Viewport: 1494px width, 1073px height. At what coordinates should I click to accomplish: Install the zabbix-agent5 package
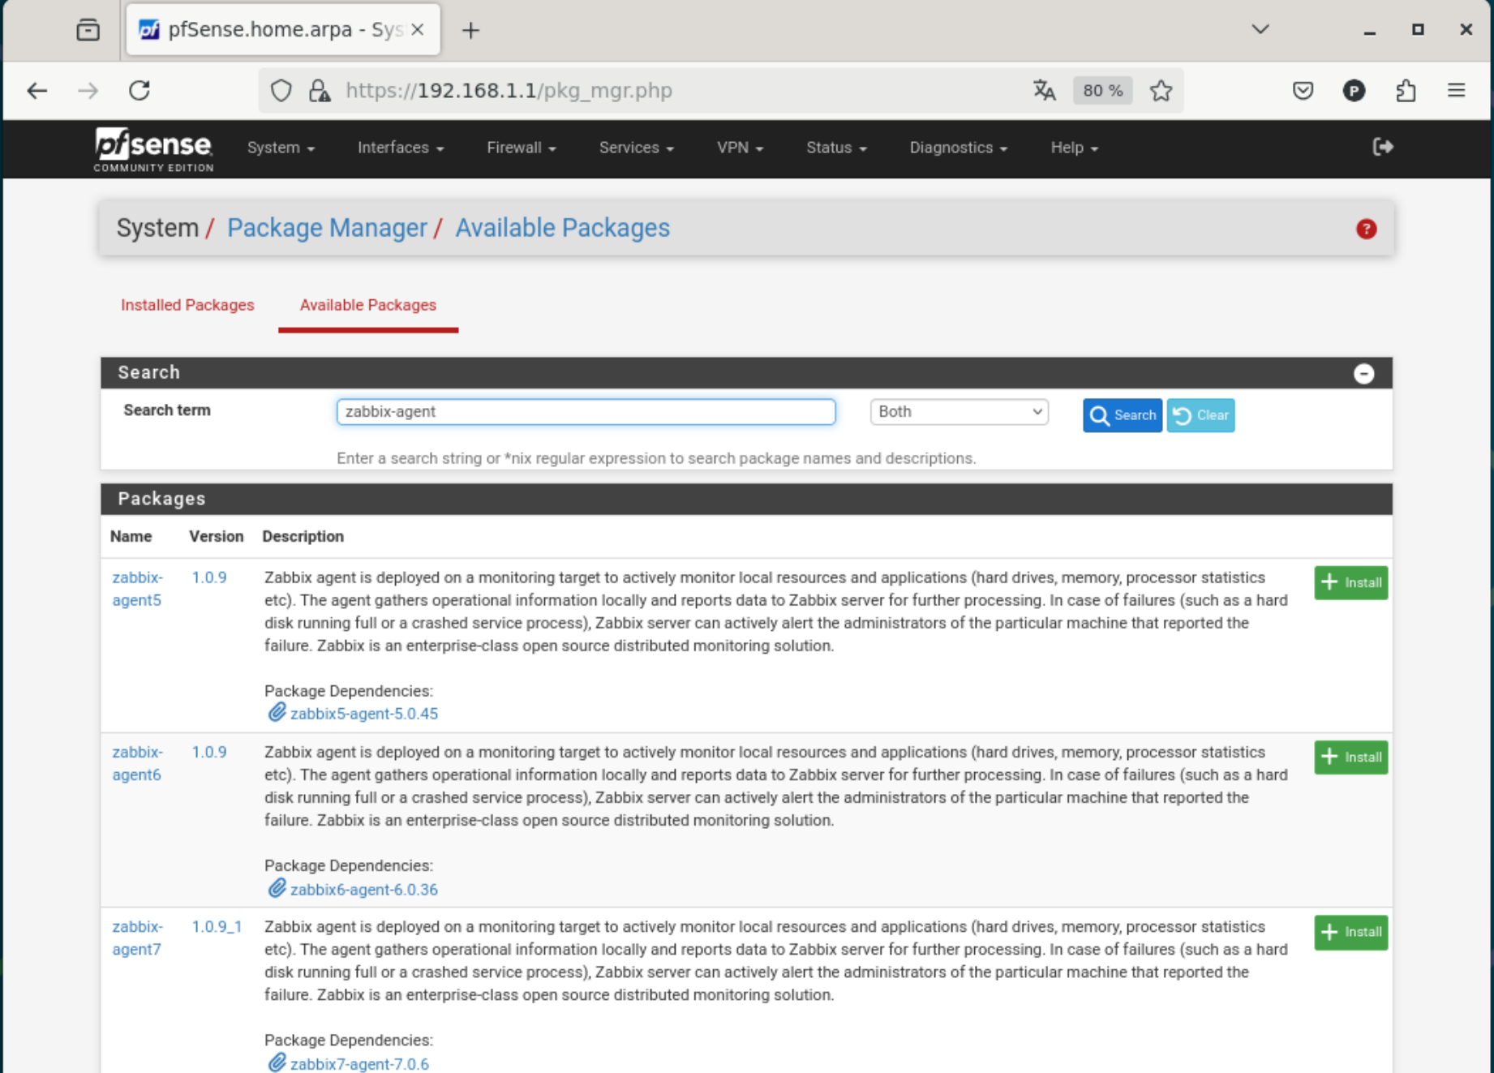[x=1350, y=582]
